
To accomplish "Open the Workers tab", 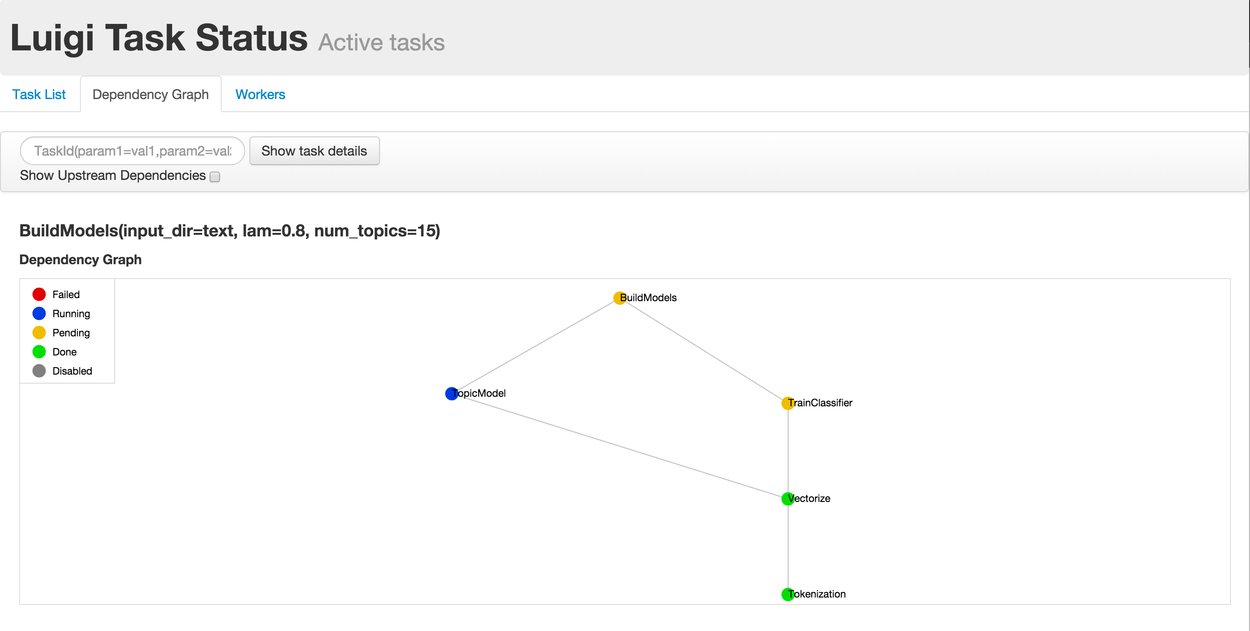I will (260, 95).
